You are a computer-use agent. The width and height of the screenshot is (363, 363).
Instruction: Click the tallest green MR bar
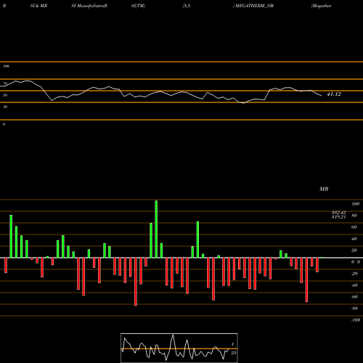pyautogui.click(x=156, y=229)
